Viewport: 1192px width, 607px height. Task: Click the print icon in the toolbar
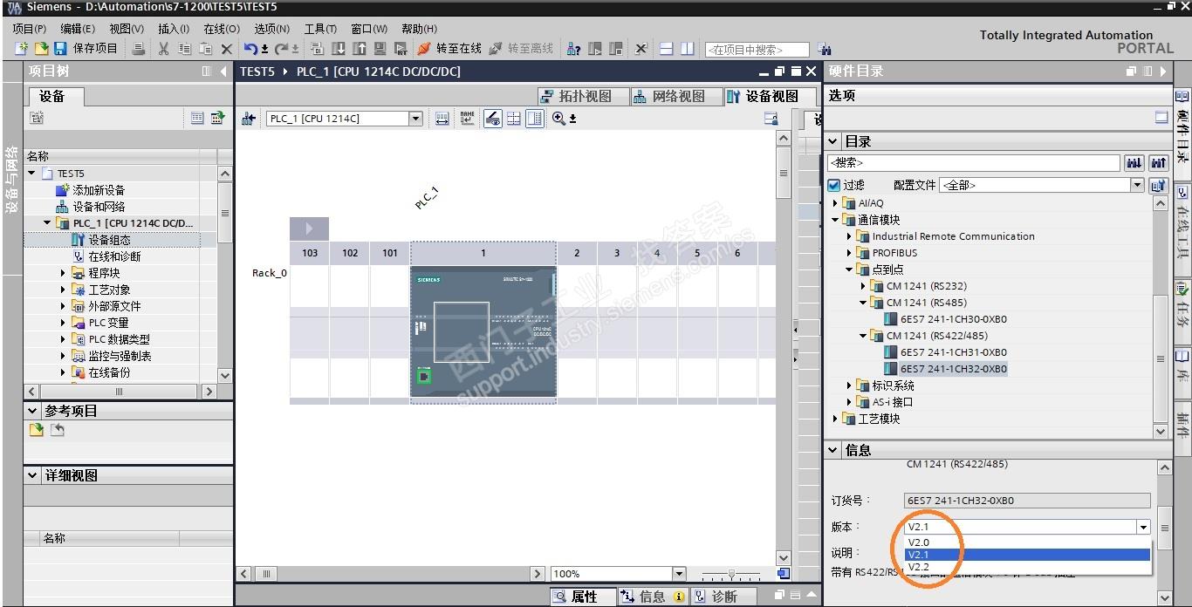pyautogui.click(x=139, y=49)
